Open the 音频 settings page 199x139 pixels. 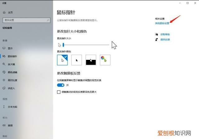point(10,125)
